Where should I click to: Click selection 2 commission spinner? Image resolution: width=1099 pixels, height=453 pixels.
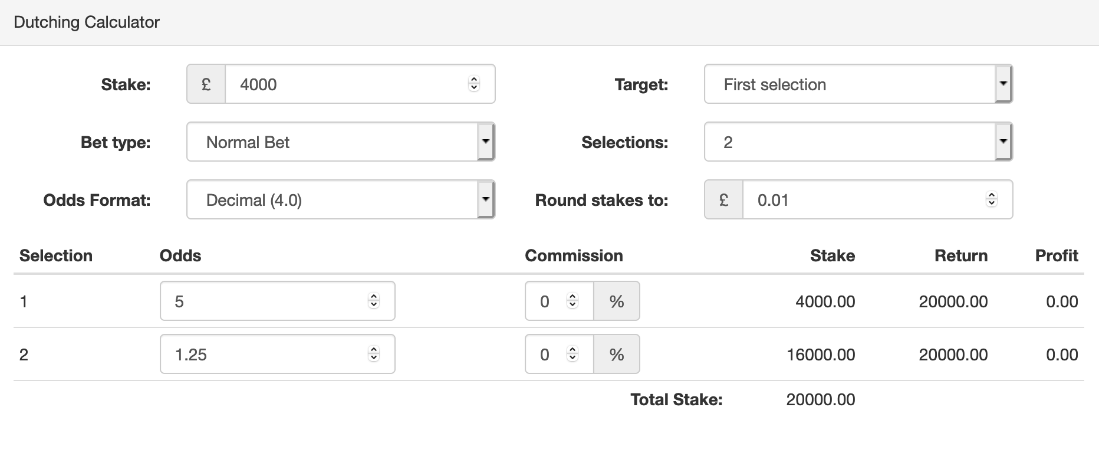coord(572,354)
